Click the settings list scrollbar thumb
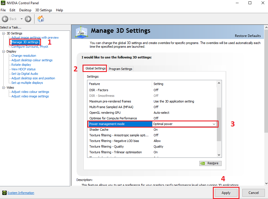Screen dimensions: 268x199 [219, 124]
